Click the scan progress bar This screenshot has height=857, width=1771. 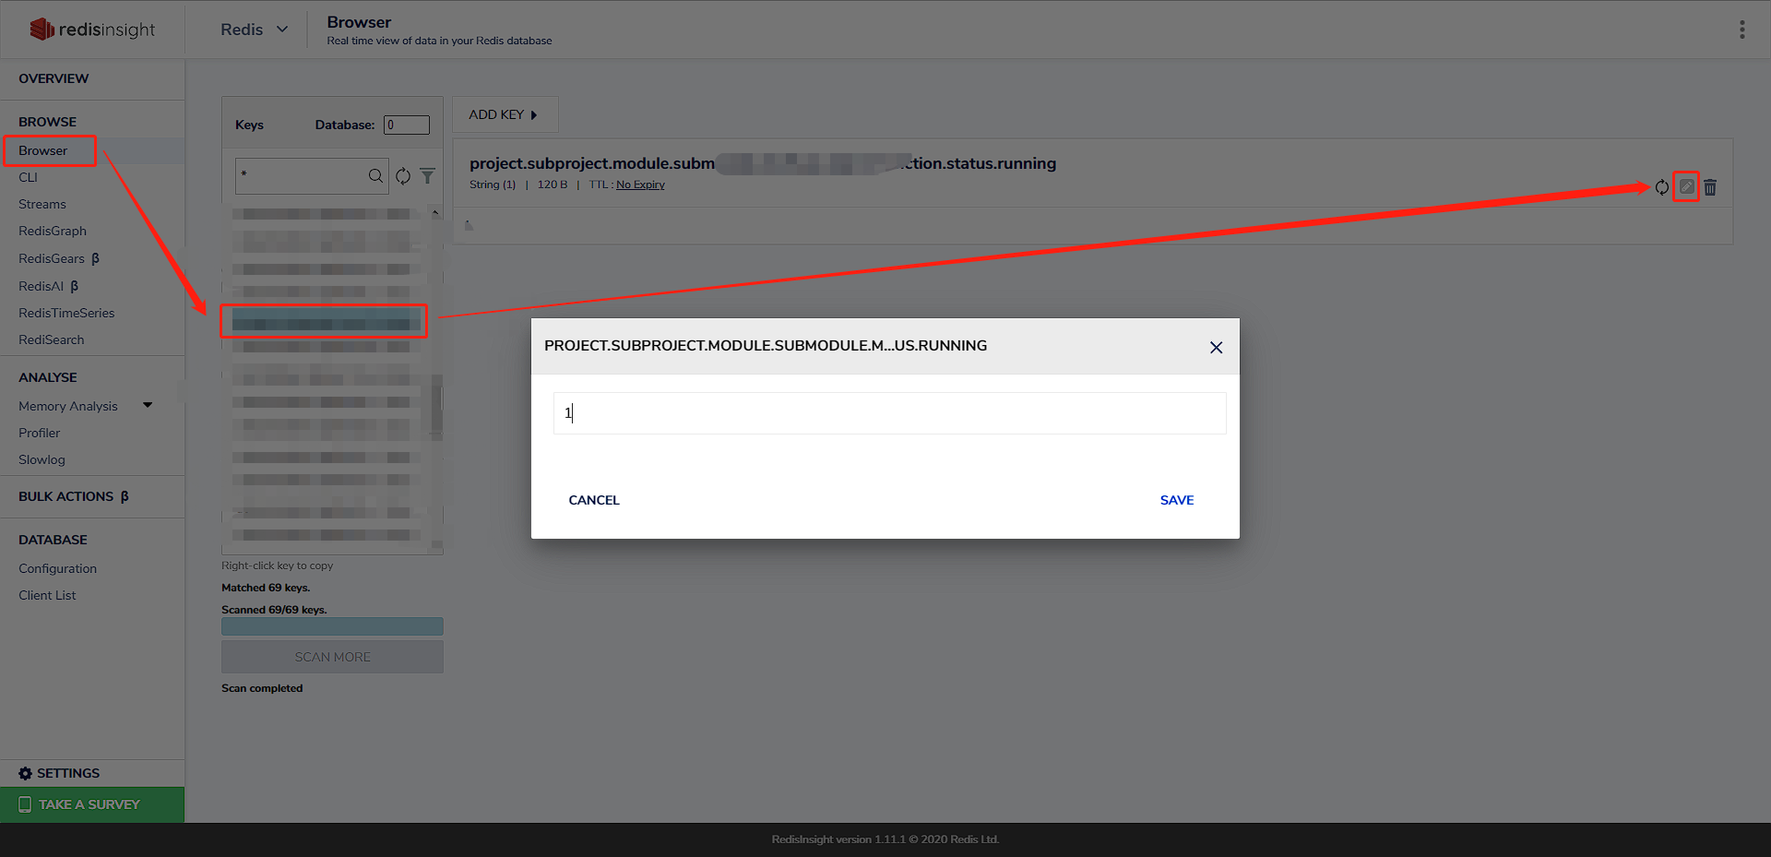pos(332,626)
